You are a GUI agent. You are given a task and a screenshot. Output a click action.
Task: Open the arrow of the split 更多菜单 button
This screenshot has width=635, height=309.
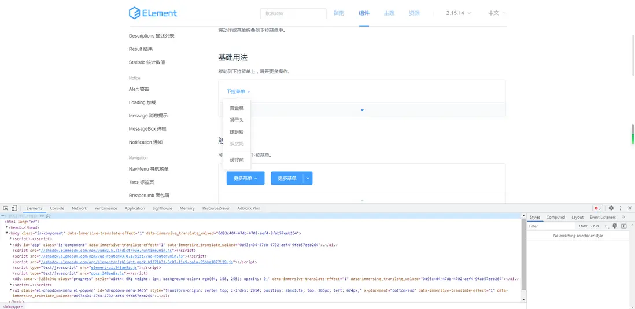tap(308, 178)
